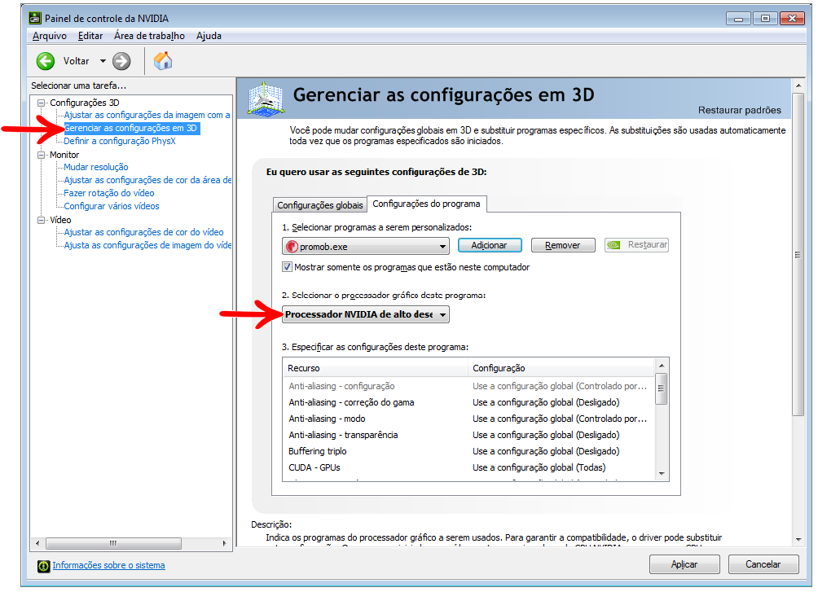
Task: Select the 'Anti-aliasing - correção do gama' row
Action: 468,402
